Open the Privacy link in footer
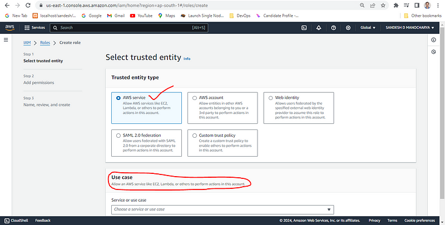This screenshot has width=445, height=225. tap(374, 221)
